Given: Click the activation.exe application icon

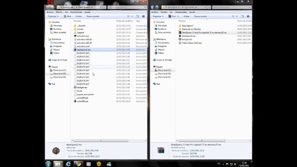Looking at the screenshot, I should click(x=75, y=36).
